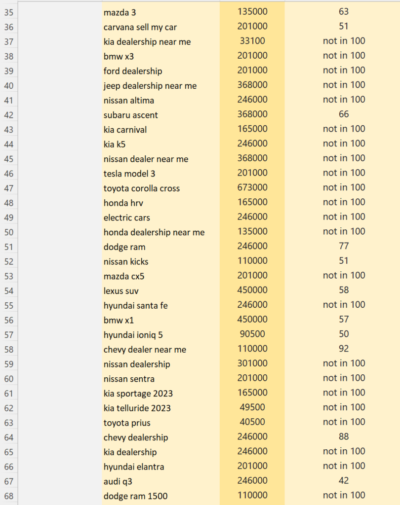The width and height of the screenshot is (400, 505).
Task: Select 'not in 100' for toyota prius
Action: pos(344,422)
